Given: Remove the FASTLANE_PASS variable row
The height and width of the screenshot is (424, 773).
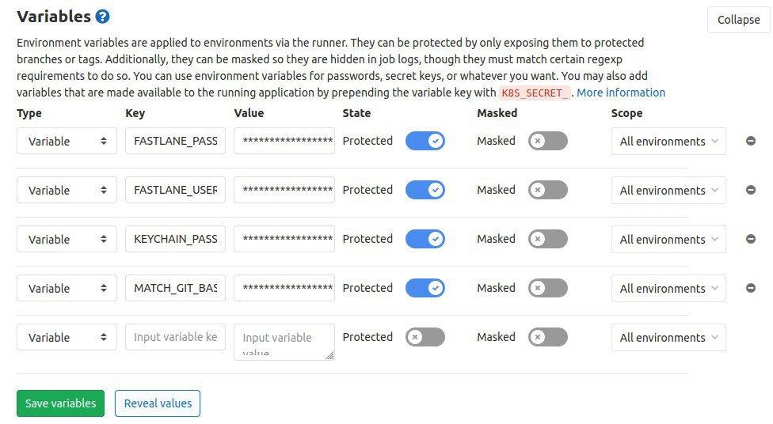Looking at the screenshot, I should [750, 141].
